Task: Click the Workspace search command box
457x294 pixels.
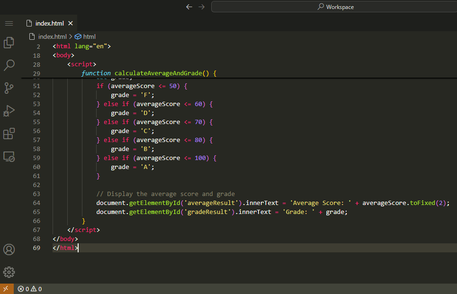Action: [334, 7]
